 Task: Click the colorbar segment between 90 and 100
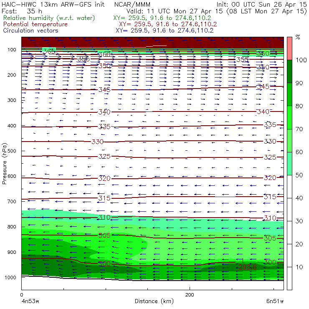tap(289, 71)
